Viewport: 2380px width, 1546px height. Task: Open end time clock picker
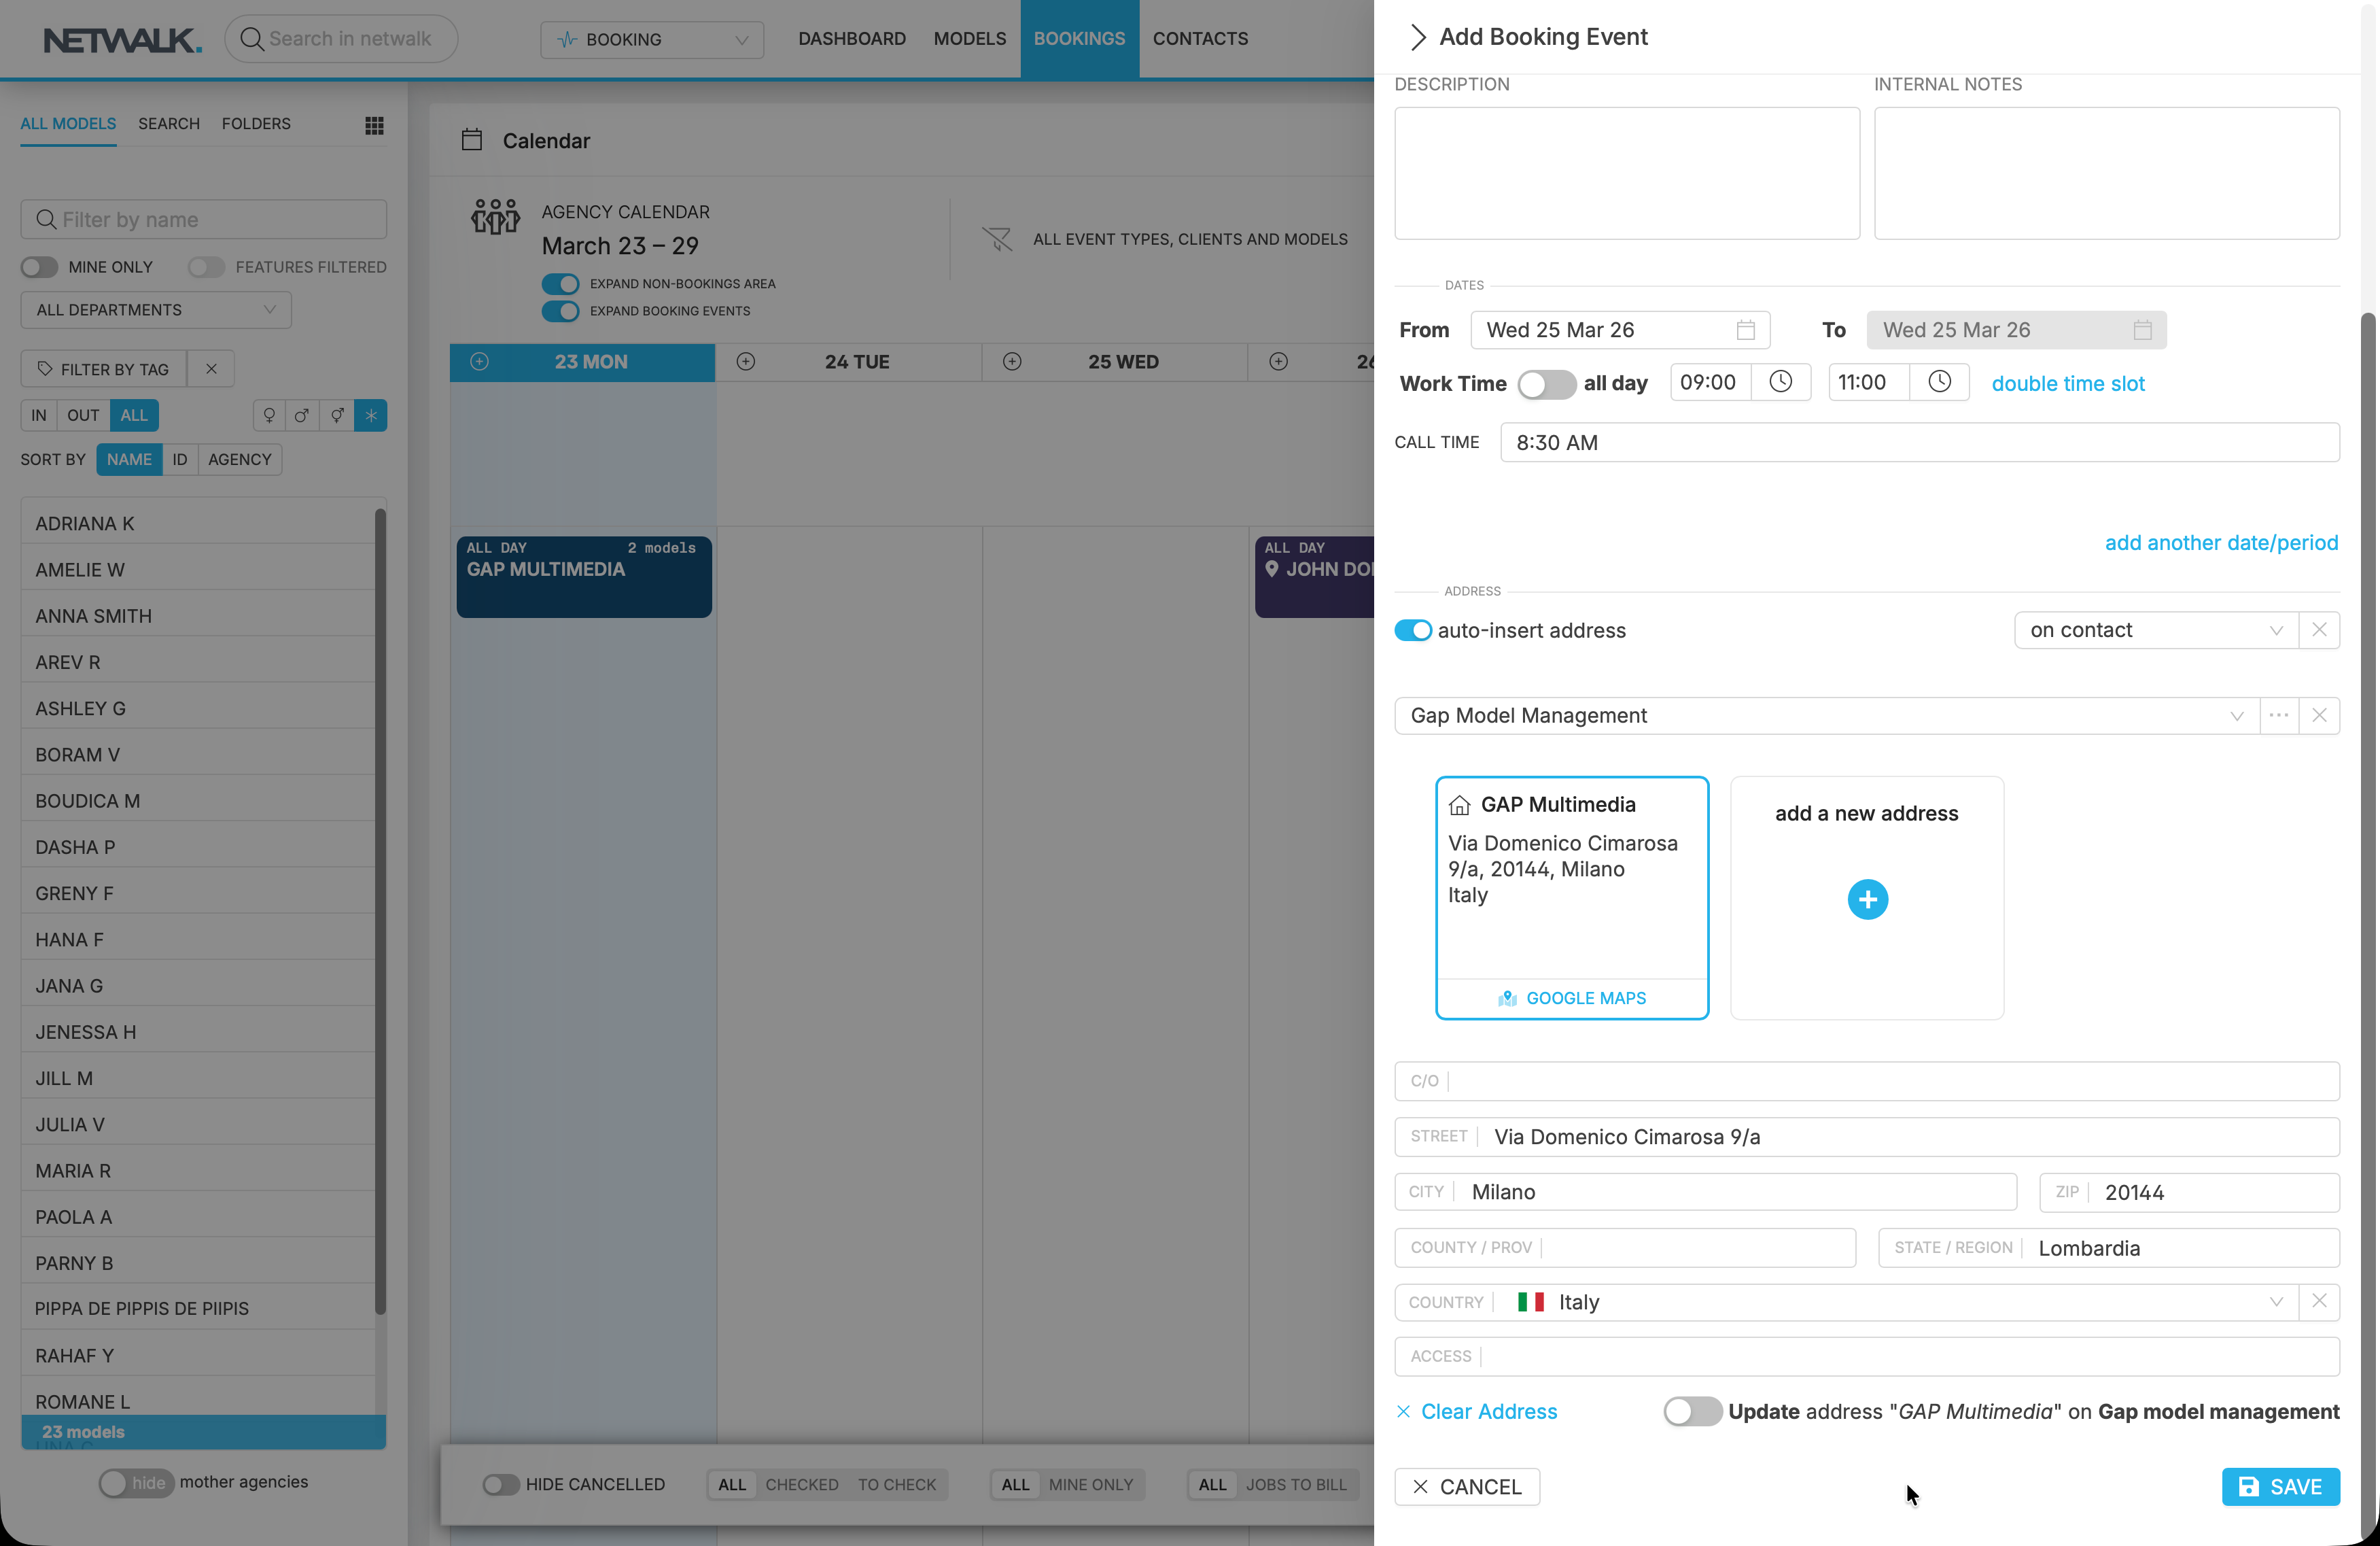pos(1939,382)
